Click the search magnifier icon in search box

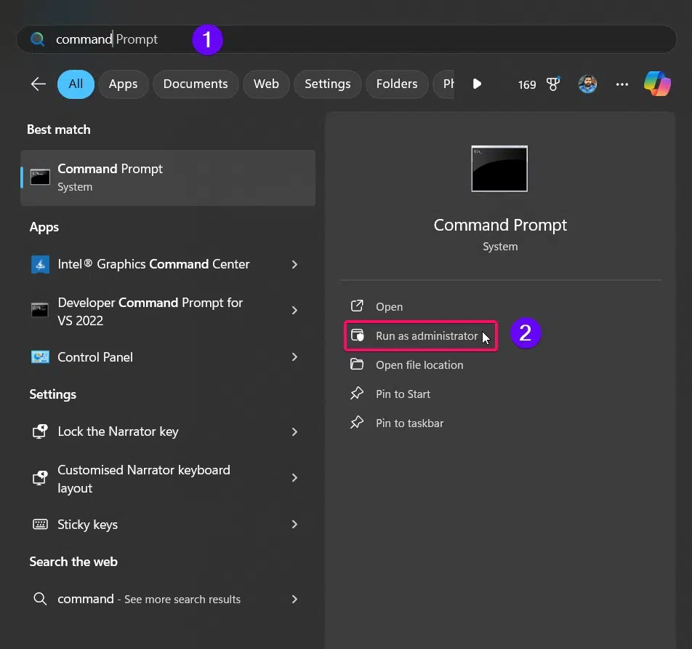(38, 39)
